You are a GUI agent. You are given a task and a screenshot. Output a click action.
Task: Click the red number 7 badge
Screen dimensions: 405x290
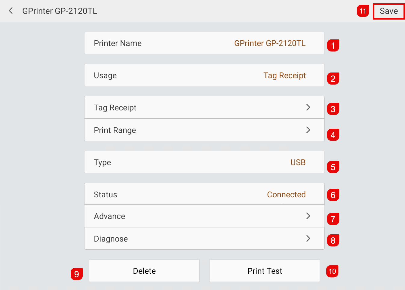coord(333,219)
